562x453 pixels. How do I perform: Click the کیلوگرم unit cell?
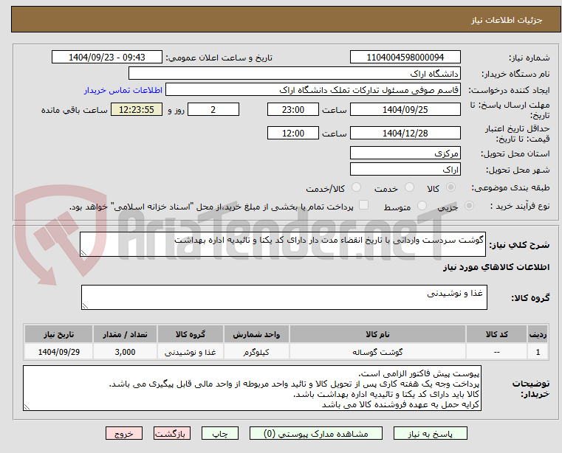(256, 352)
